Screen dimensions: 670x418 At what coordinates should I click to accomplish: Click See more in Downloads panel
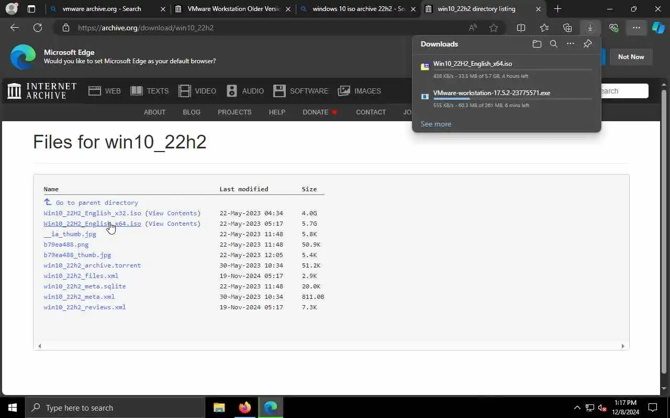click(x=435, y=124)
